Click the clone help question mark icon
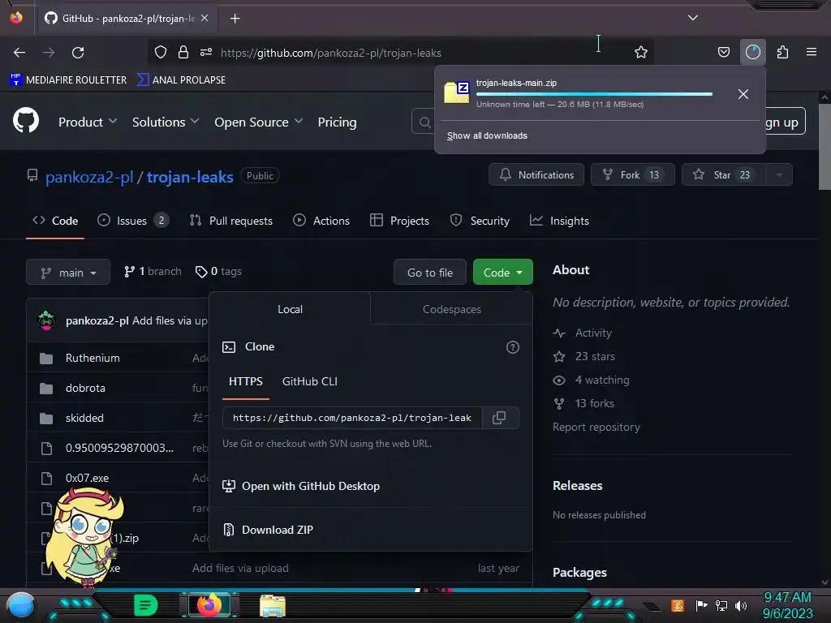This screenshot has width=831, height=623. pos(513,347)
